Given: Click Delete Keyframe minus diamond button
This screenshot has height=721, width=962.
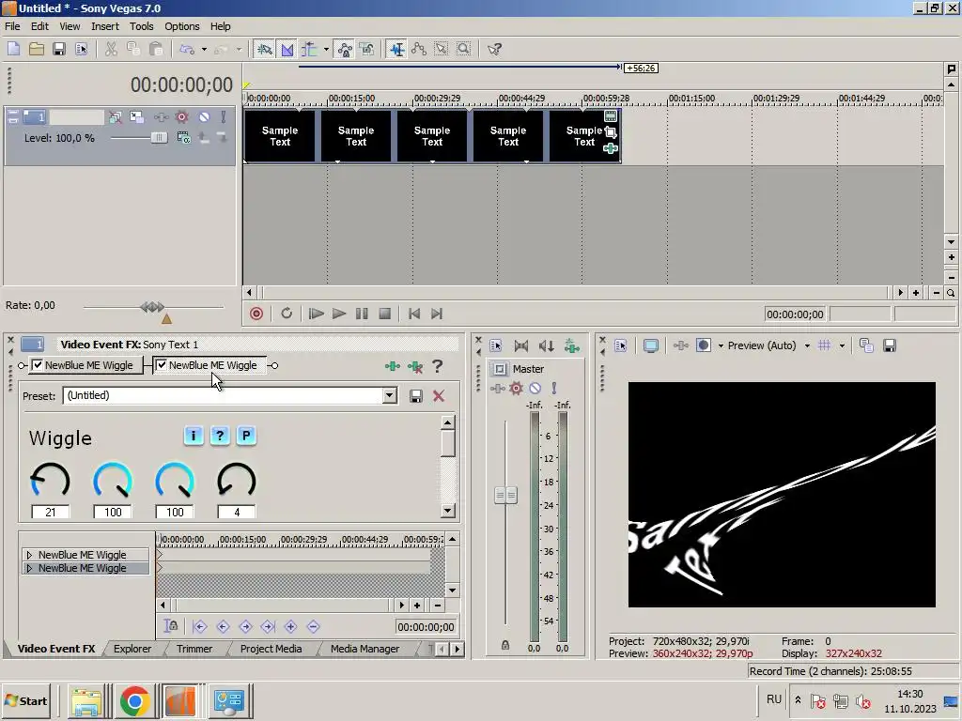Looking at the screenshot, I should 314,626.
